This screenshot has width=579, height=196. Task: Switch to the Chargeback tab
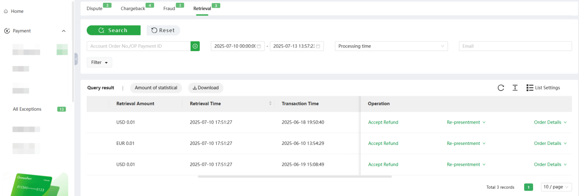click(x=133, y=9)
